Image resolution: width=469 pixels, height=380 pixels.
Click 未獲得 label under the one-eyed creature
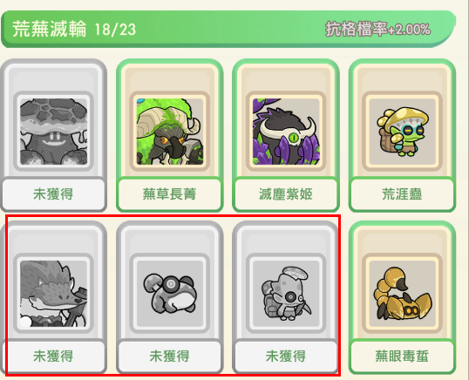(x=286, y=356)
